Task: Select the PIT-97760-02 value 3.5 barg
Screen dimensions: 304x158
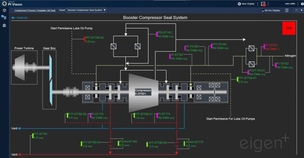Action: tap(153, 146)
